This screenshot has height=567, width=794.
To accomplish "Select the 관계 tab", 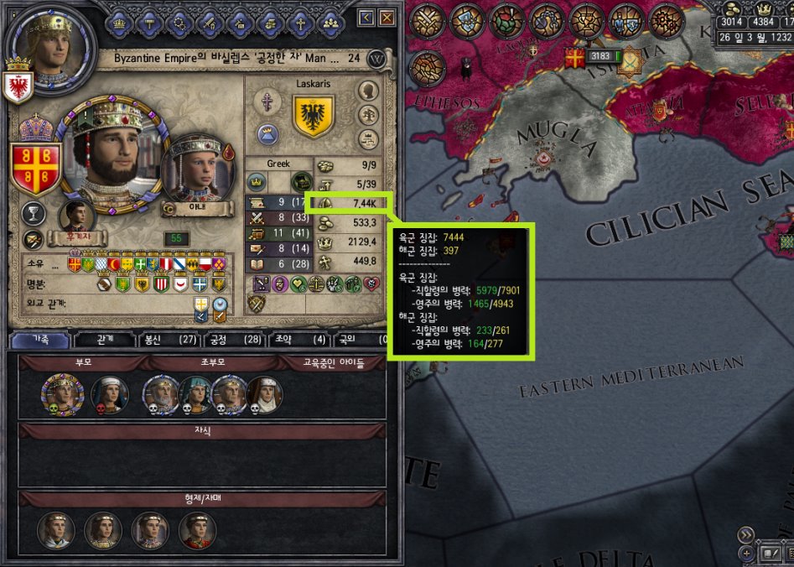I will pos(104,340).
